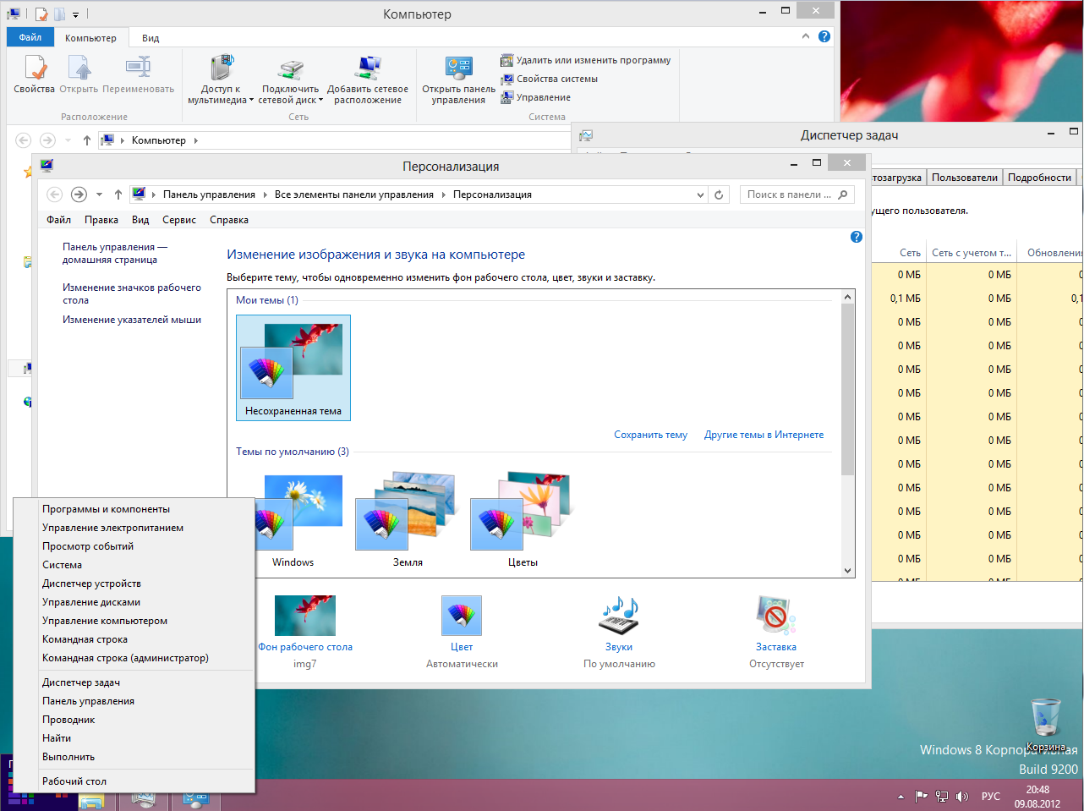Expand the chevron after Все элементы панели управления
The image size is (1084, 811).
click(443, 195)
